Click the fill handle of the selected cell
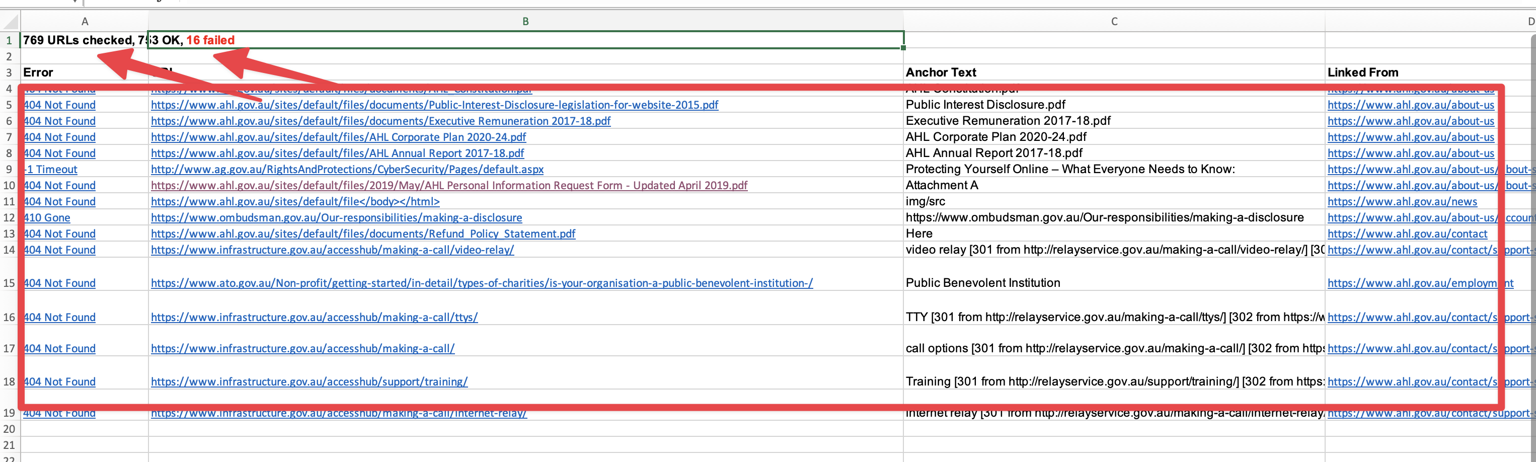Image resolution: width=1536 pixels, height=462 pixels. [903, 48]
